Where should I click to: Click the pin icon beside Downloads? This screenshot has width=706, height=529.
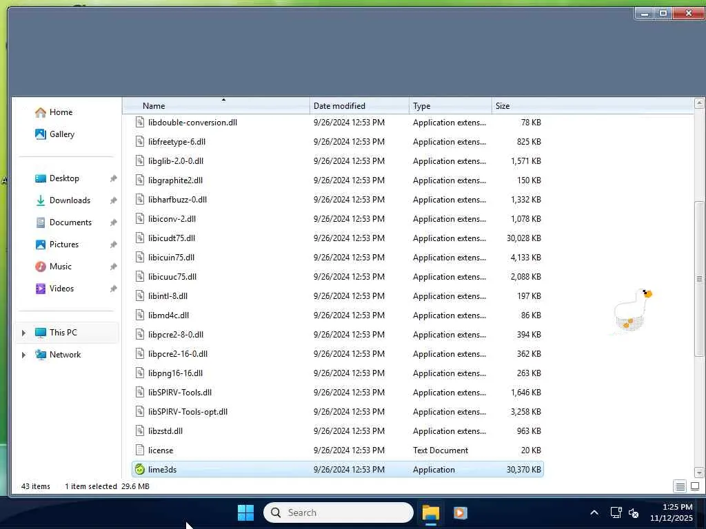(x=114, y=200)
